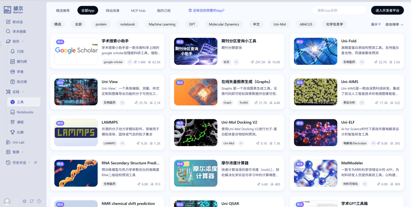411x207 pixels.
Task: Click the 比赛 trophy icon
Action: click(13, 132)
